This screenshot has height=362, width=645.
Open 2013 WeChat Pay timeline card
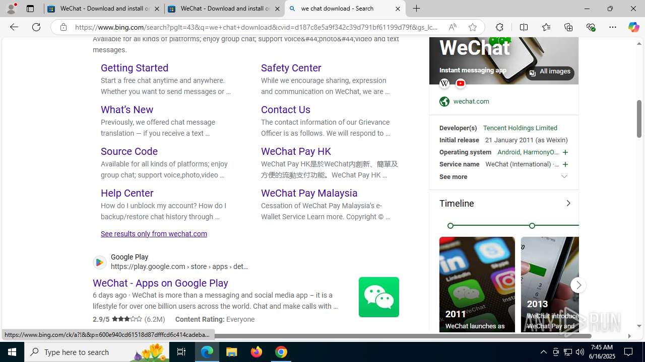coord(550,285)
